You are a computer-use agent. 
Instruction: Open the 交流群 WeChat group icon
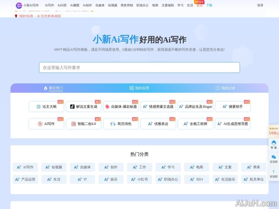click(x=274, y=159)
